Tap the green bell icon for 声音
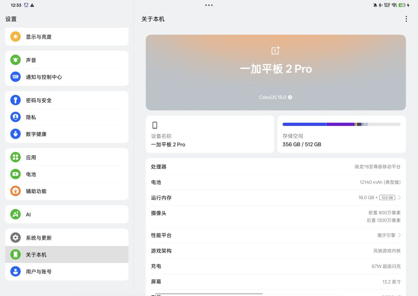Image resolution: width=418 pixels, height=296 pixels. pyautogui.click(x=15, y=60)
